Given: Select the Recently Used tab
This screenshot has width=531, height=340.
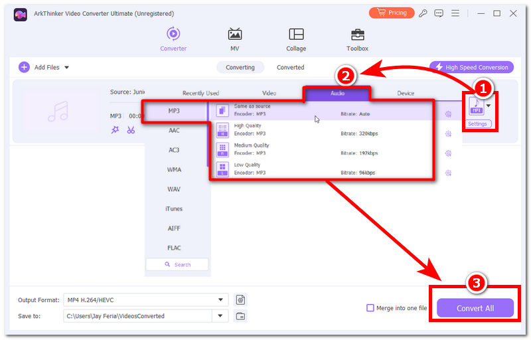Looking at the screenshot, I should click(x=200, y=93).
